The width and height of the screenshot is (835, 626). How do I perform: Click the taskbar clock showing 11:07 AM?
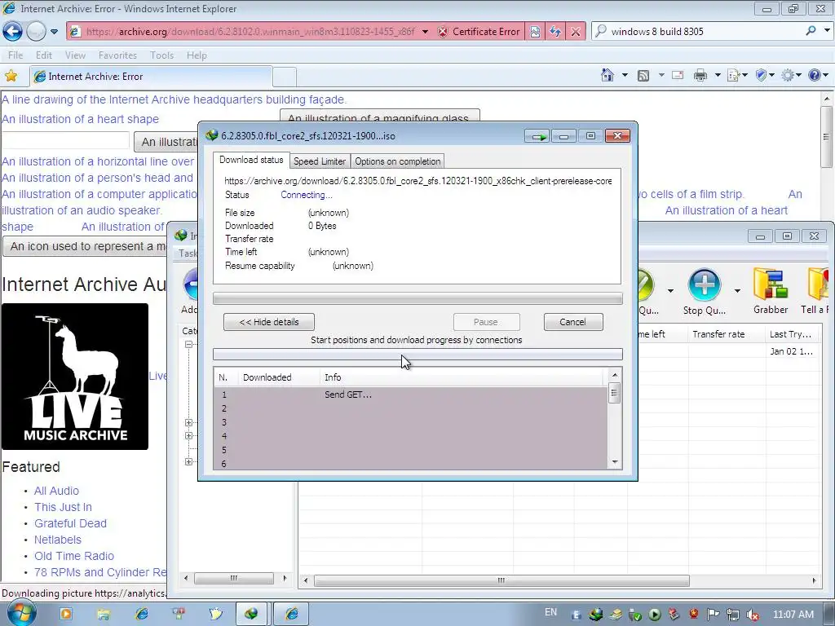point(793,615)
